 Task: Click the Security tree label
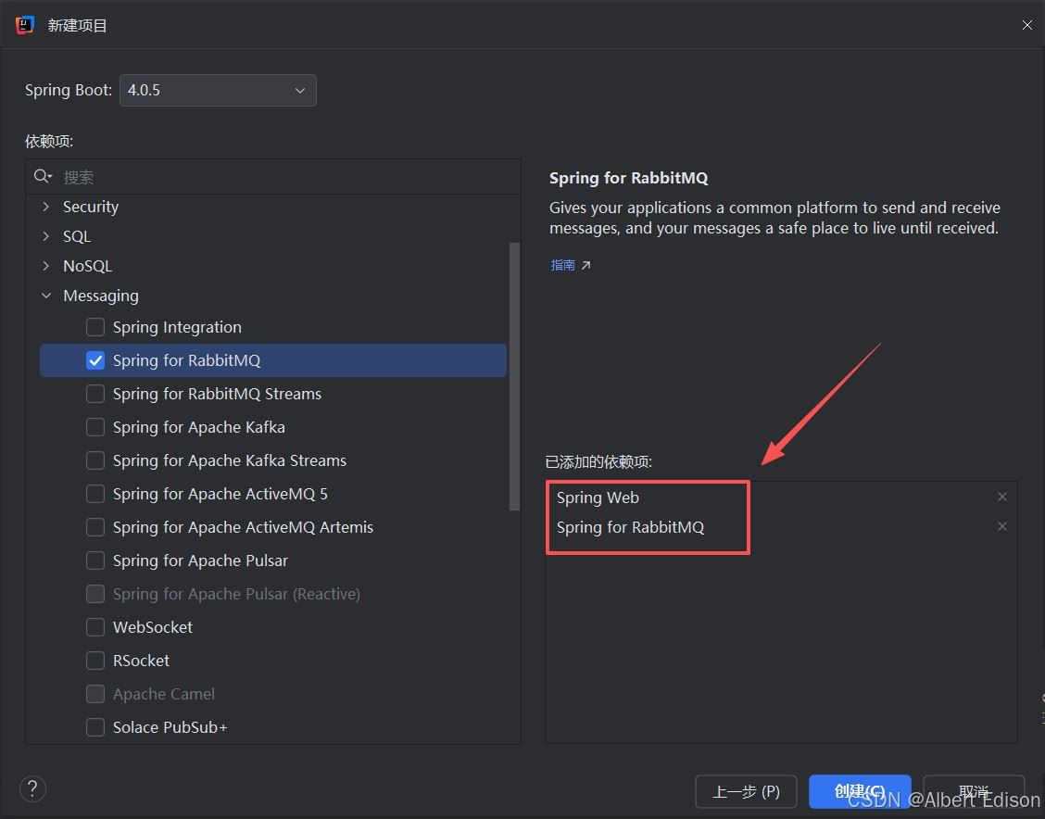click(91, 207)
